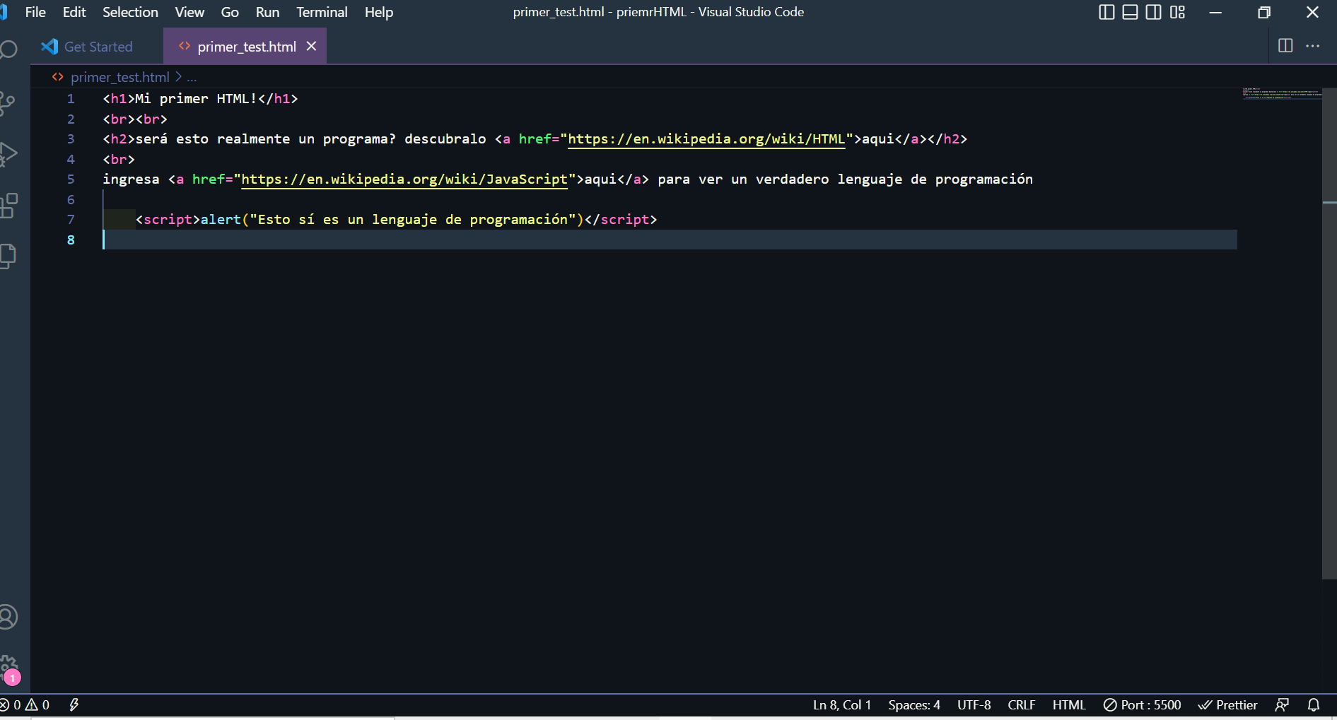Restore down the VS Code window
The width and height of the screenshot is (1337, 720).
(x=1264, y=12)
